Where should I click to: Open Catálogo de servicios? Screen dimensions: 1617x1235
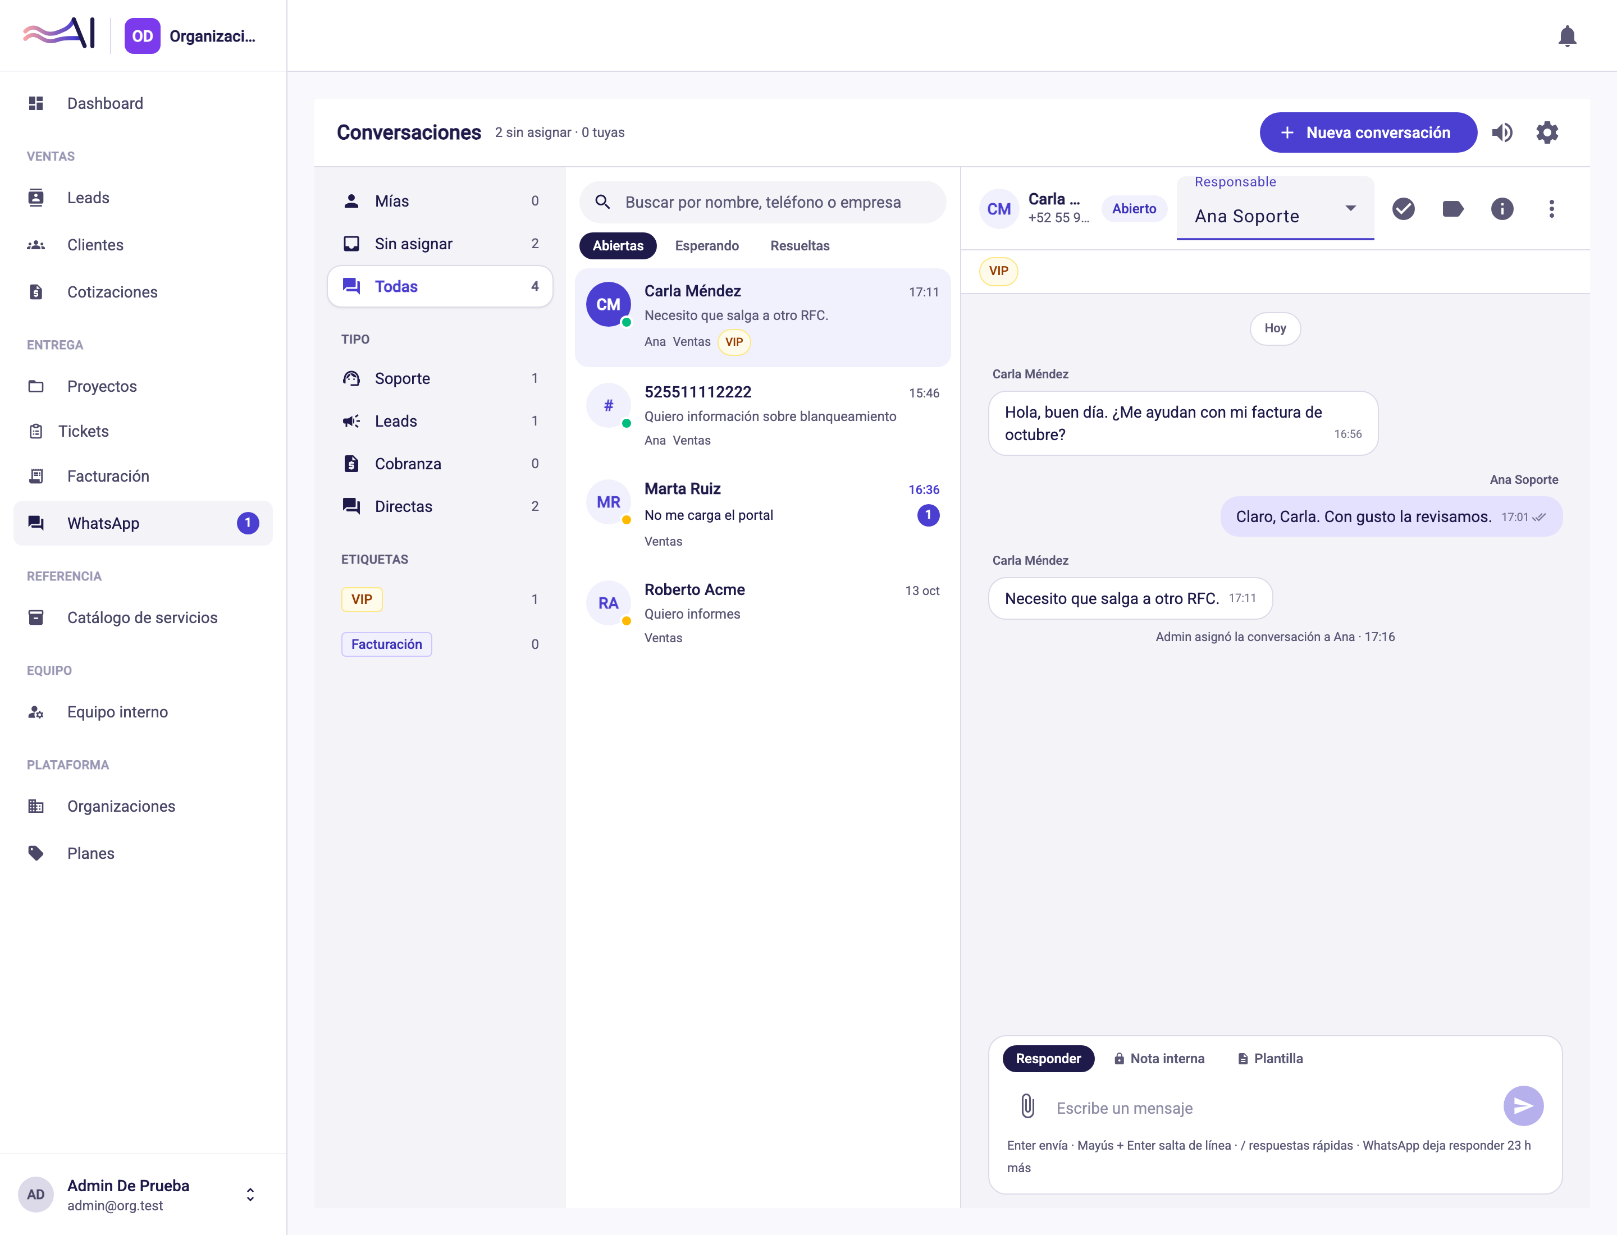click(x=143, y=617)
